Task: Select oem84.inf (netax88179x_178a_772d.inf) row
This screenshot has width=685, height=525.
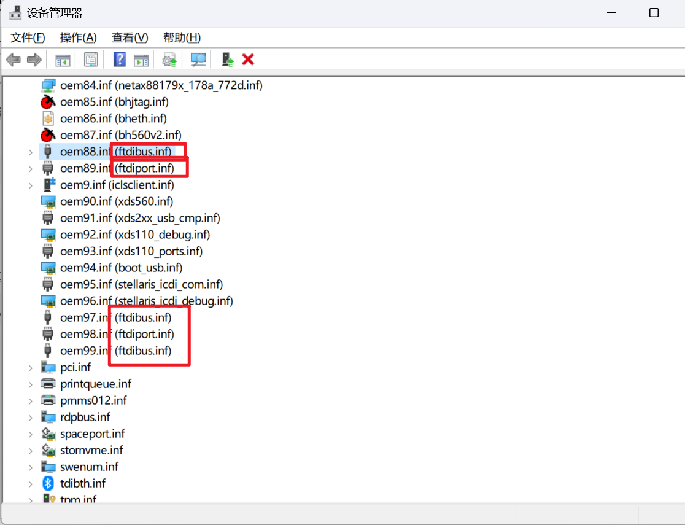Action: point(161,85)
